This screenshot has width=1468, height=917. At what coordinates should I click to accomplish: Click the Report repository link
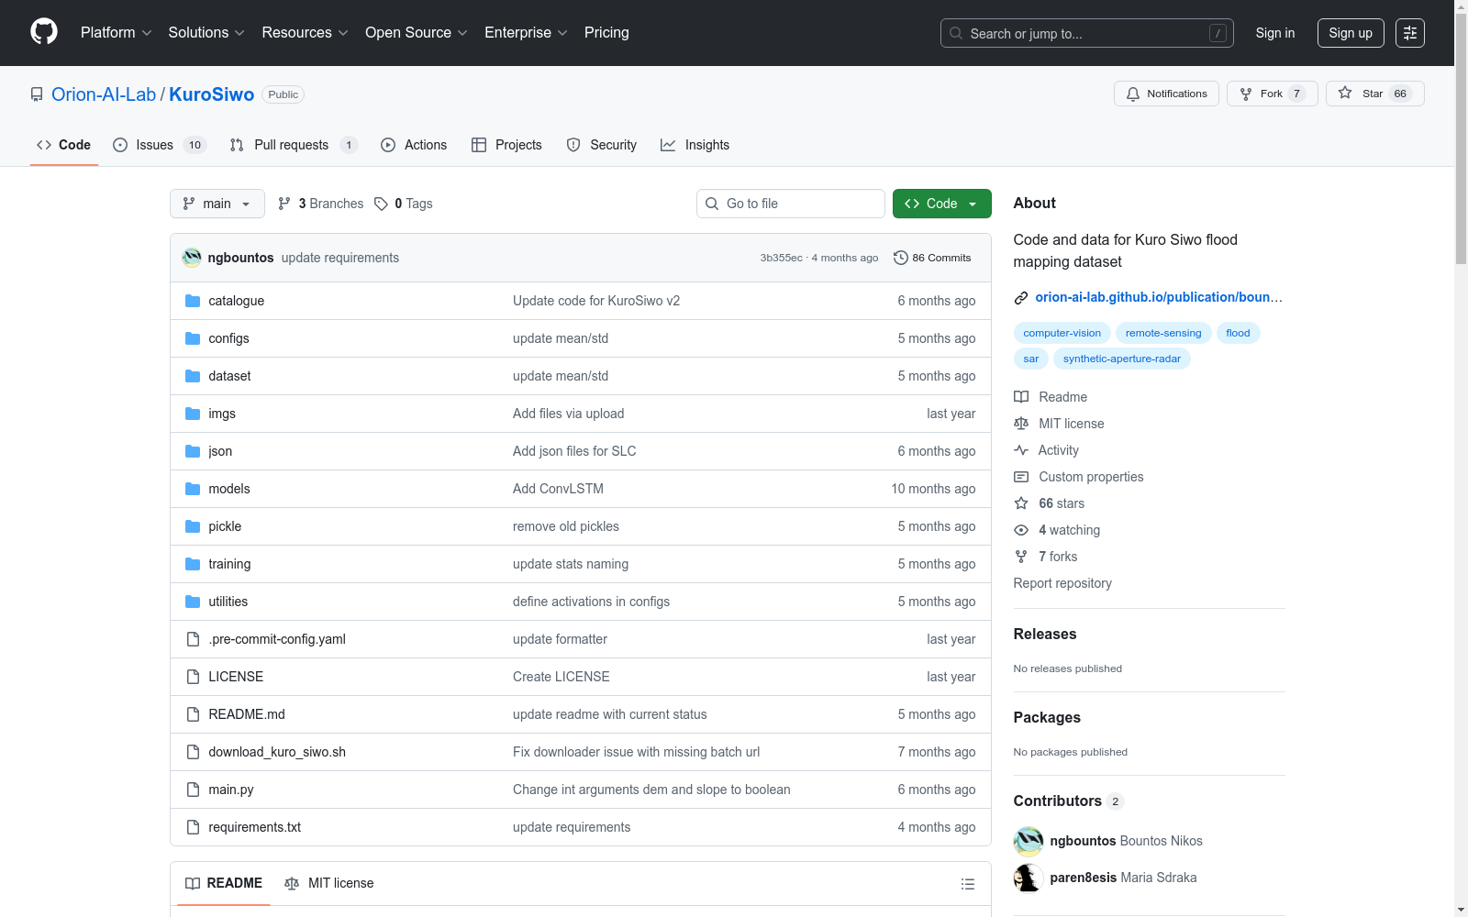[x=1062, y=583]
